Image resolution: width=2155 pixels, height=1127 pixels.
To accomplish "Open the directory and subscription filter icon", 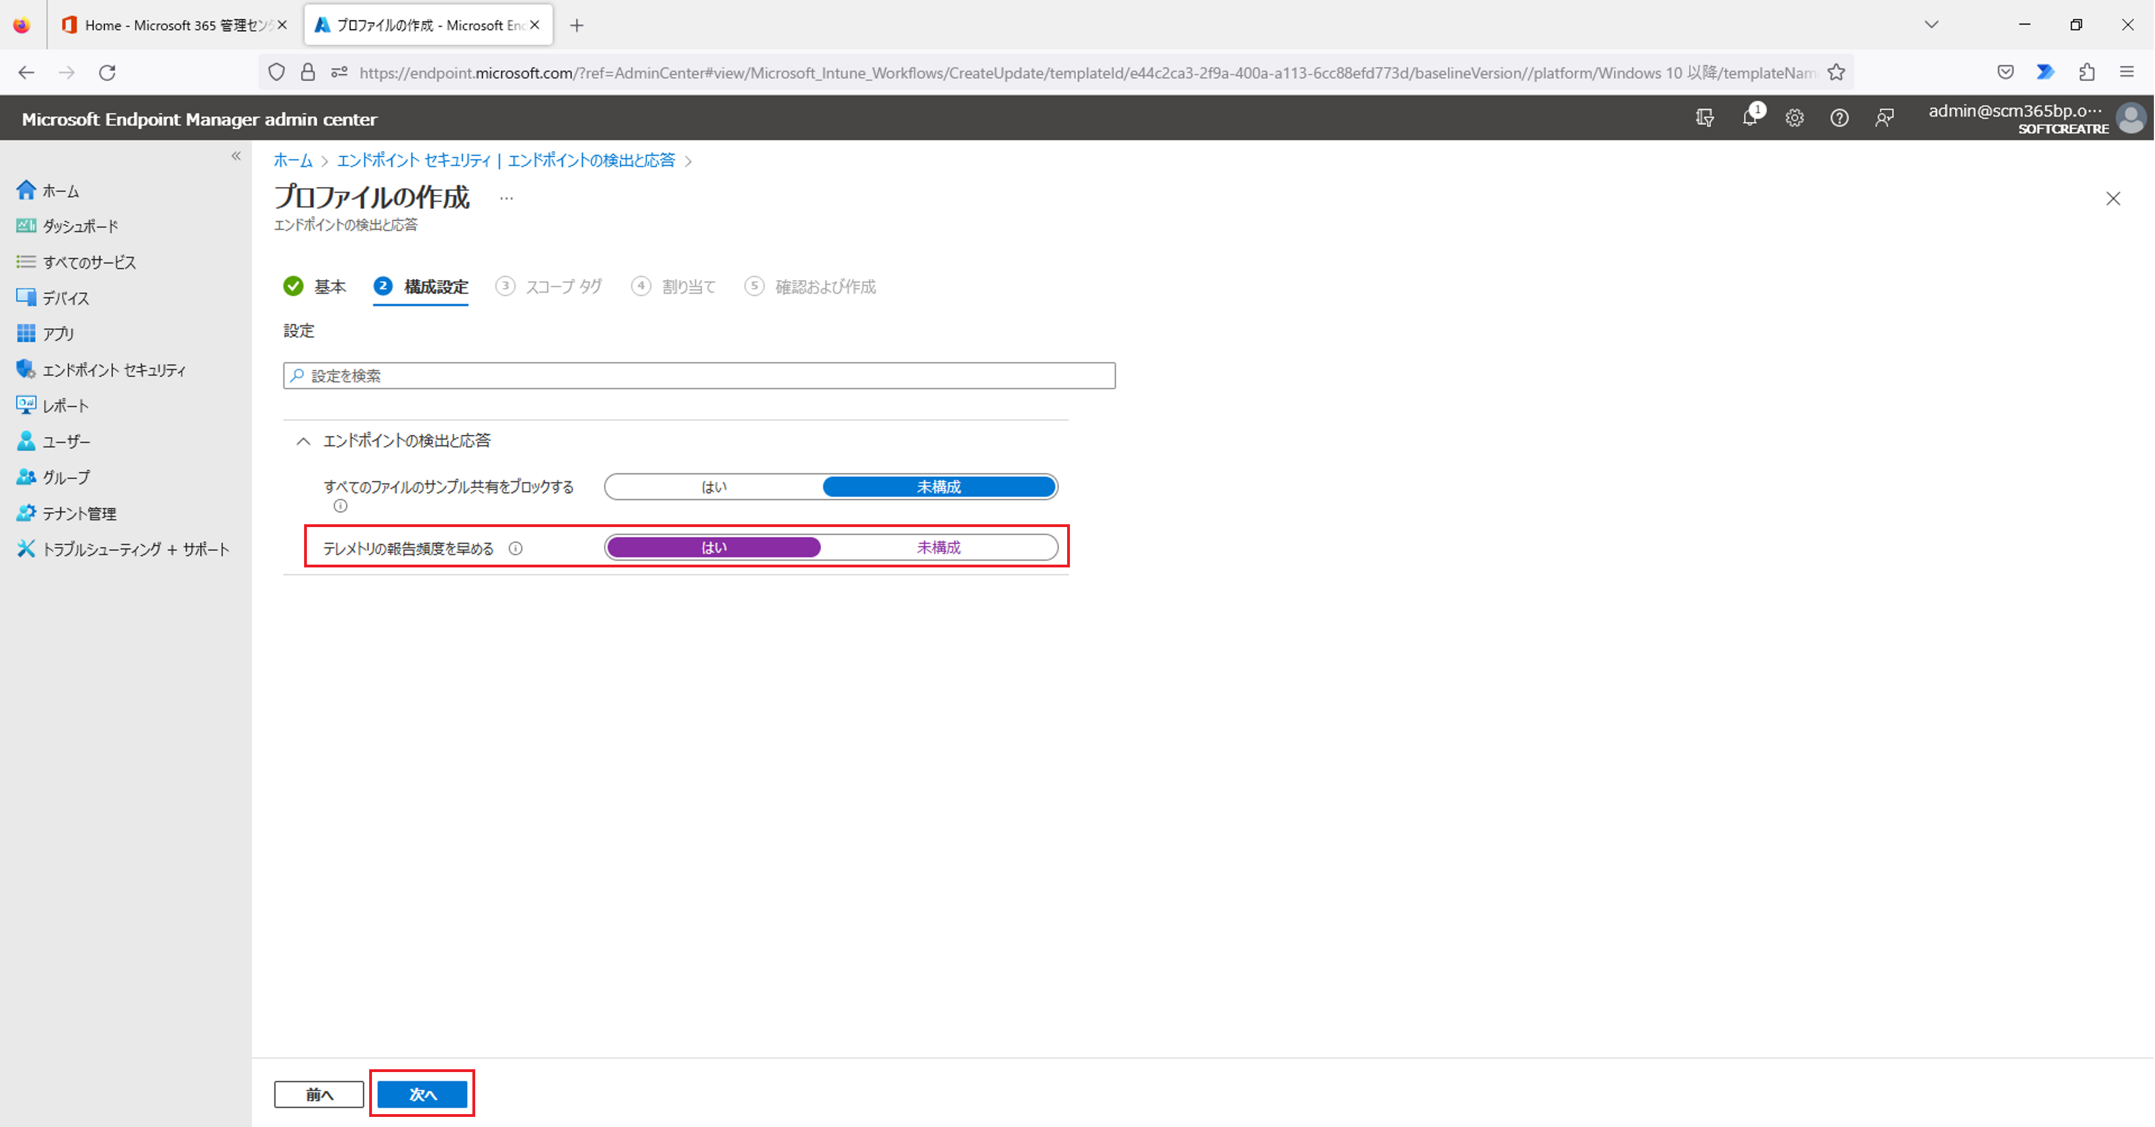I will [1704, 118].
